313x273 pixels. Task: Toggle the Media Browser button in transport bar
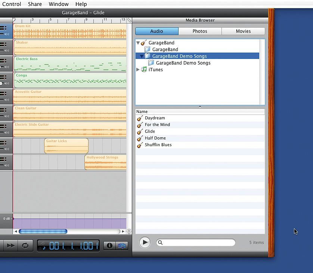[x=121, y=245]
